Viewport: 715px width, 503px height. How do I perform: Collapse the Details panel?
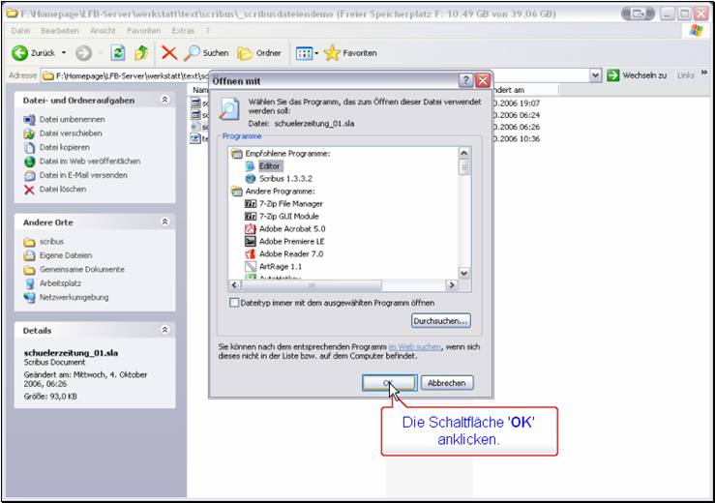[164, 330]
